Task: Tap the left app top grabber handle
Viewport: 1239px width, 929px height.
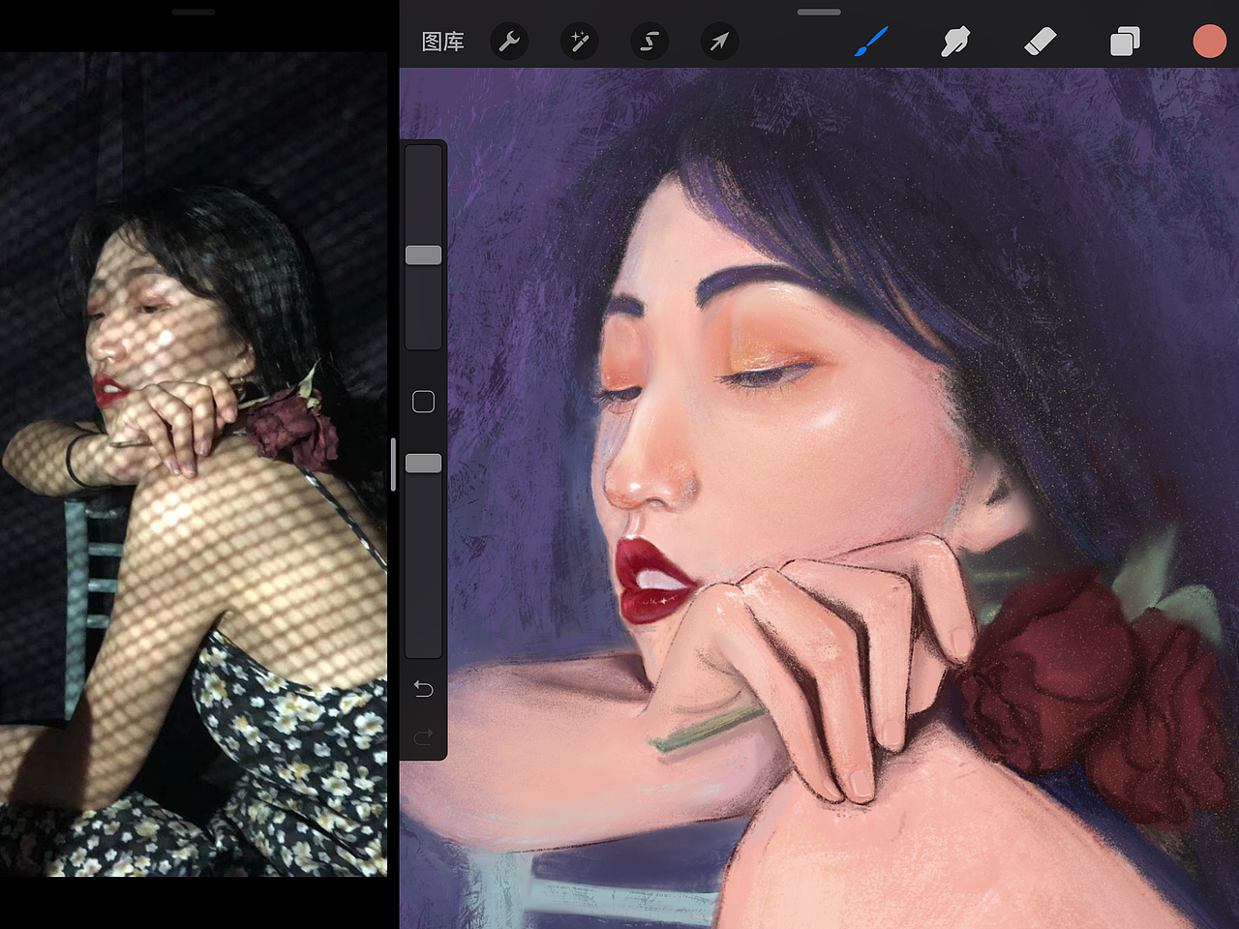Action: click(x=194, y=13)
